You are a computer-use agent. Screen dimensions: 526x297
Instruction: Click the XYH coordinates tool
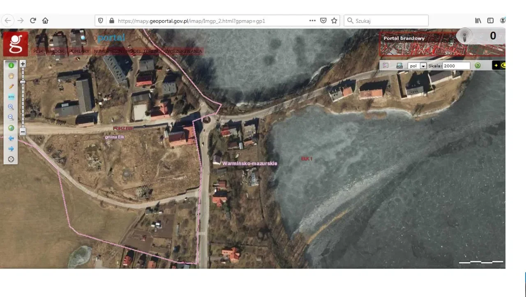(x=11, y=97)
